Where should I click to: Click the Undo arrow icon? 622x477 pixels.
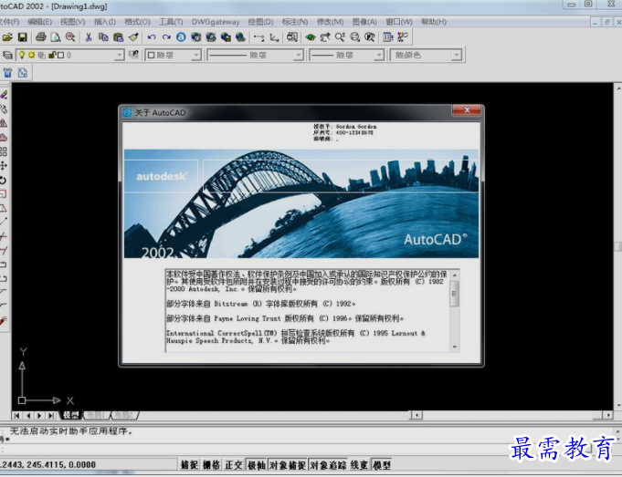click(151, 37)
